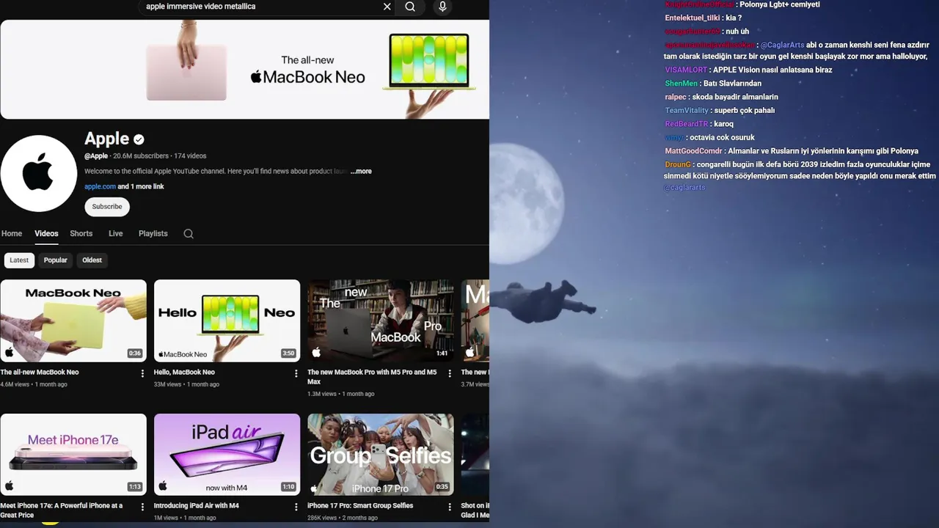This screenshot has height=528, width=939.
Task: Open title 'Meet iPhone 17e: A Powerful iPhone'
Action: click(62, 510)
